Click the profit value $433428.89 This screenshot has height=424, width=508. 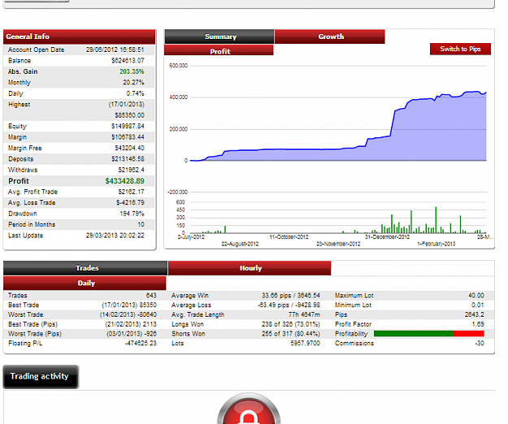tap(124, 181)
